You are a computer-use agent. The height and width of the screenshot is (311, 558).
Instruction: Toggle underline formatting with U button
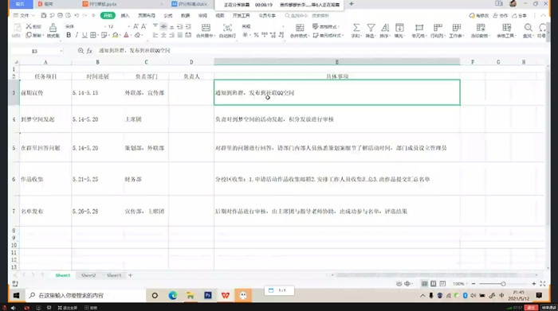[84, 35]
